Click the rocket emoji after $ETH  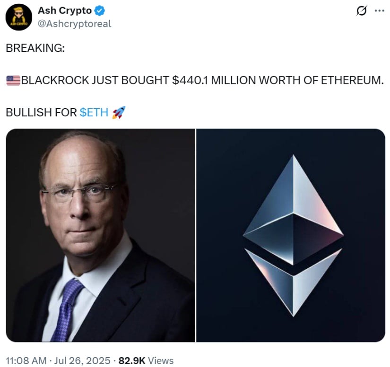[x=119, y=112]
